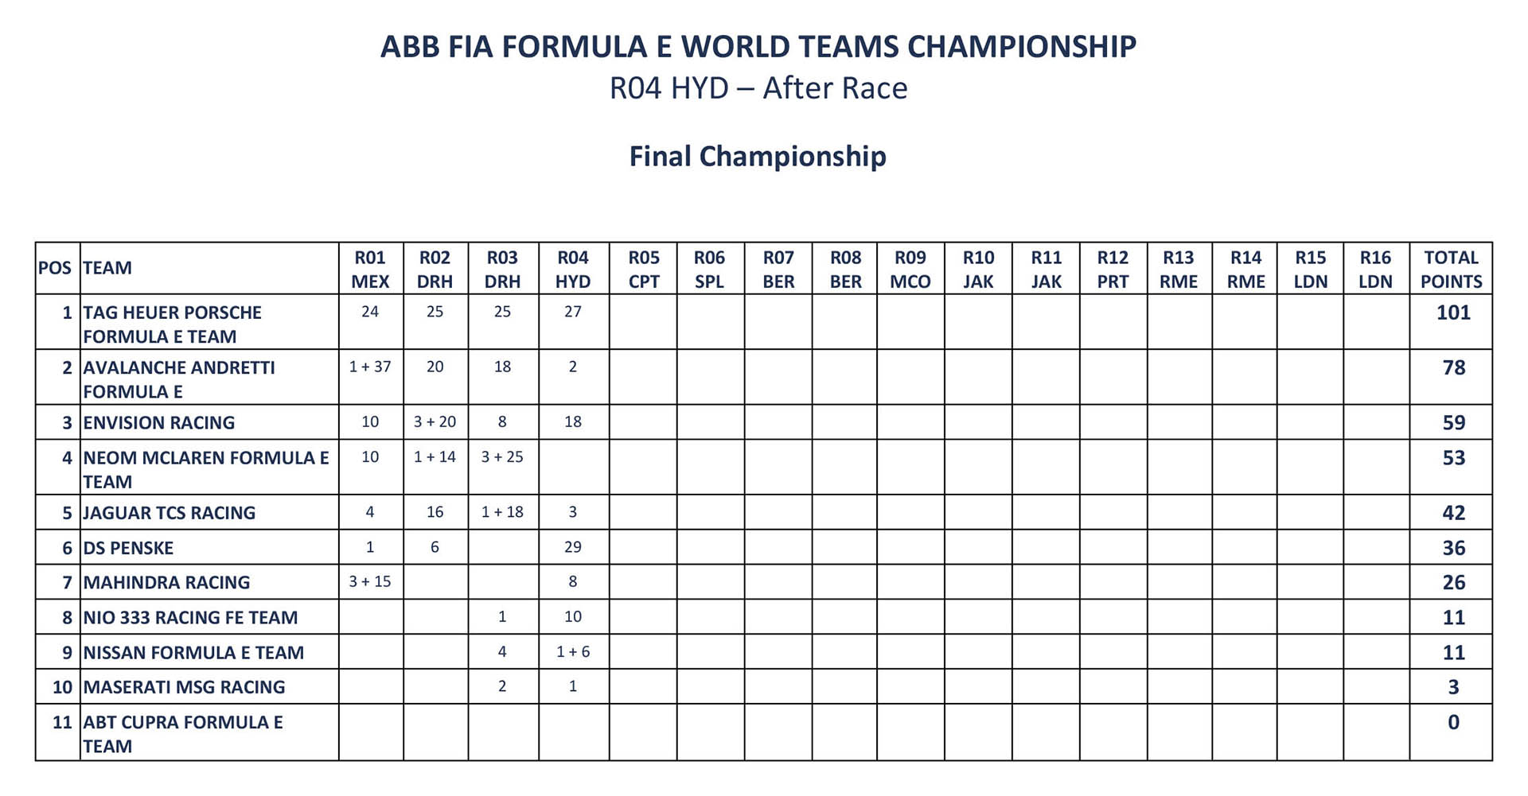Click Mahindra Racing's 3 + 15 score
Image resolution: width=1528 pixels, height=796 pixels.
pyautogui.click(x=370, y=581)
